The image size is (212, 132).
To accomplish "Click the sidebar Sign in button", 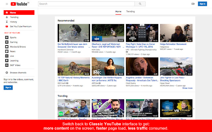I will coord(8,87).
